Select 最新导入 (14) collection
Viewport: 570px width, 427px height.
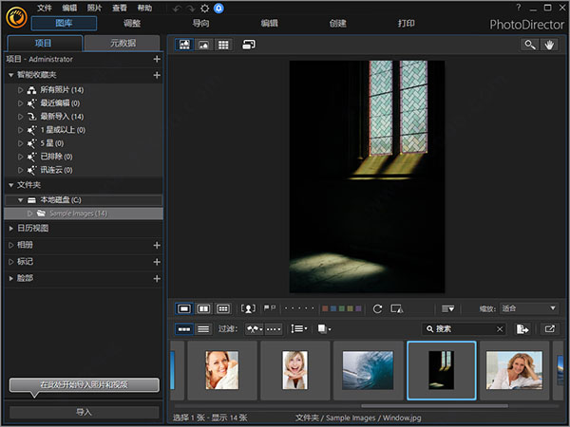point(62,116)
